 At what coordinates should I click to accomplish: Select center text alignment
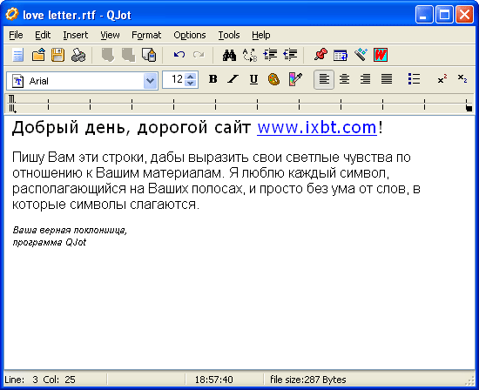[x=345, y=79]
